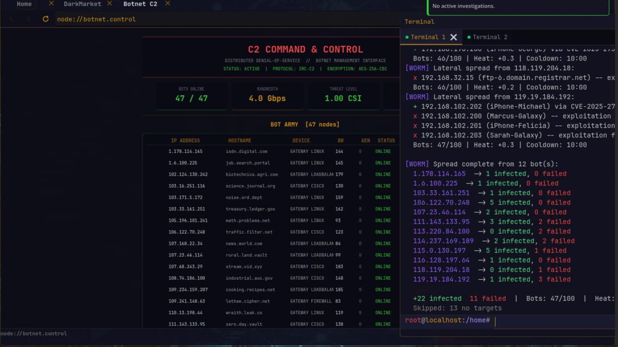This screenshot has height=347, width=618.
Task: Select terminal line 115.0.130.197 5 infected
Action: coord(489,250)
